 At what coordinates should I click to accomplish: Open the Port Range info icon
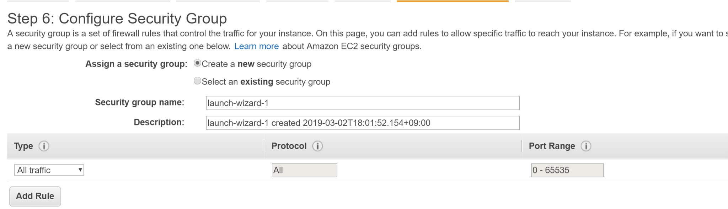[586, 146]
